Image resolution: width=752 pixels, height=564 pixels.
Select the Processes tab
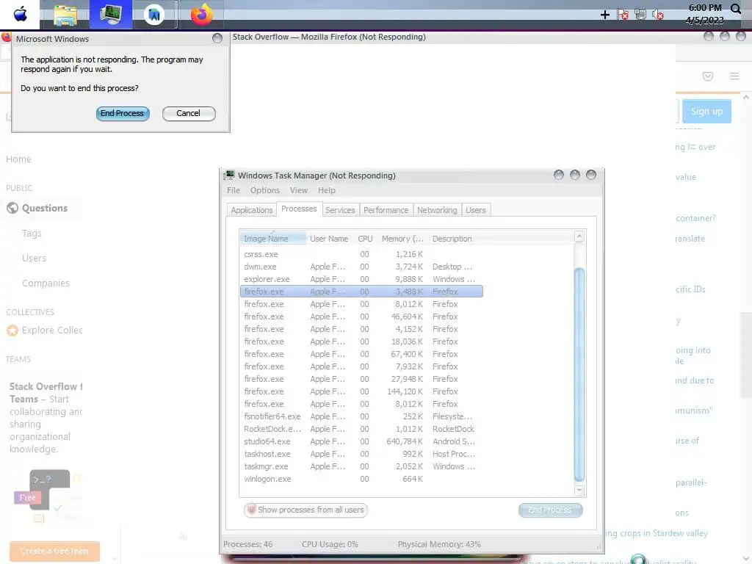click(299, 209)
